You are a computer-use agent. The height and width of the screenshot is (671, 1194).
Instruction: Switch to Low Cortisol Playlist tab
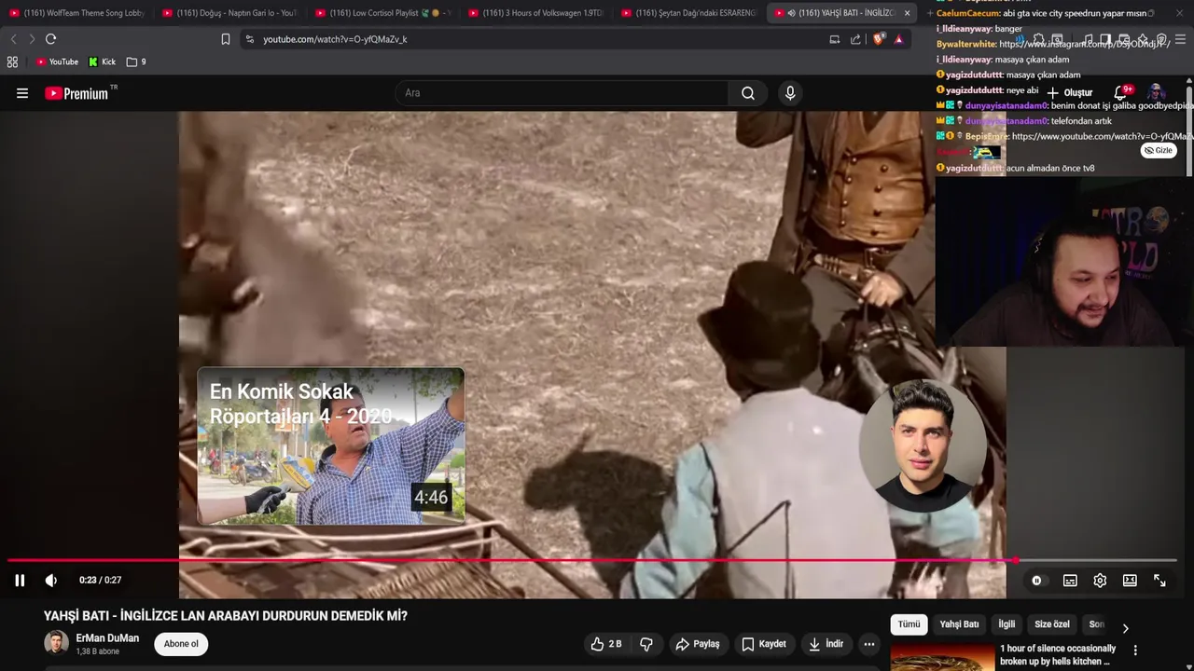coord(382,13)
